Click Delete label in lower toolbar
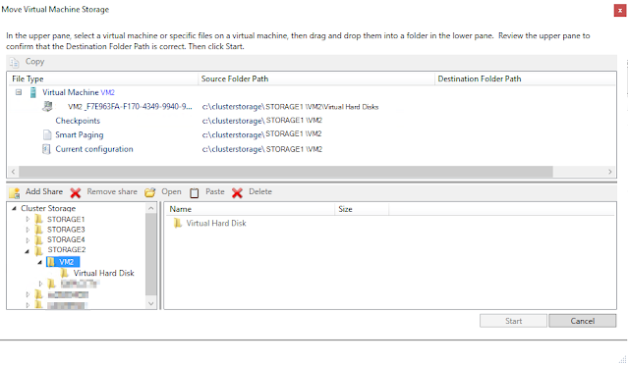This screenshot has width=628, height=365. point(260,191)
